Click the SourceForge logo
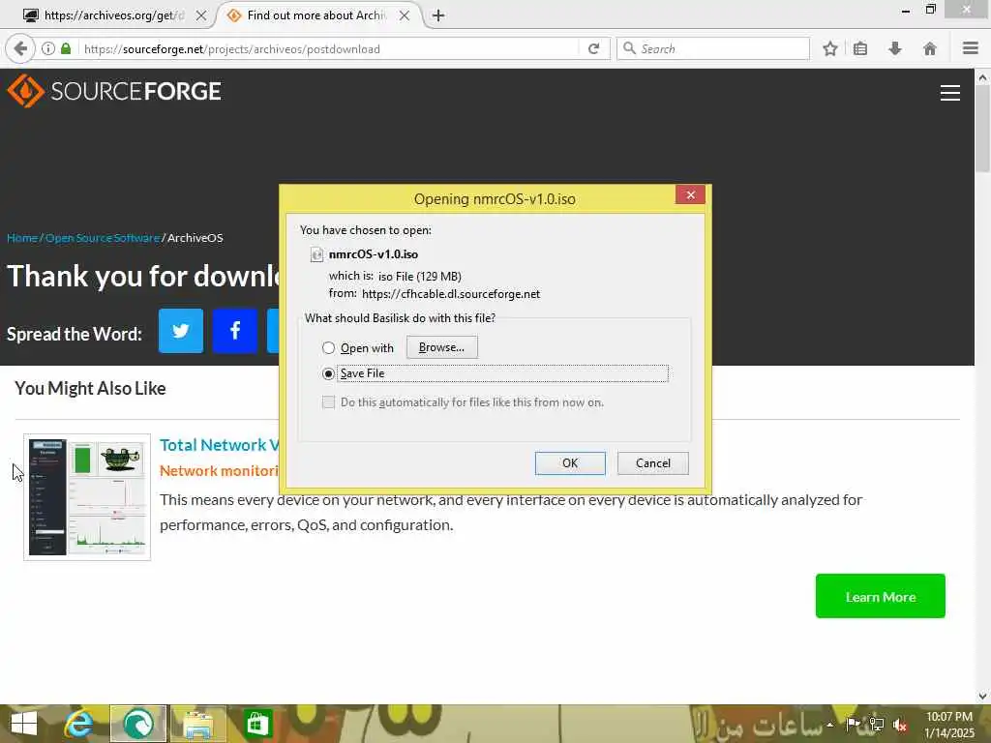This screenshot has height=743, width=991. tap(114, 91)
